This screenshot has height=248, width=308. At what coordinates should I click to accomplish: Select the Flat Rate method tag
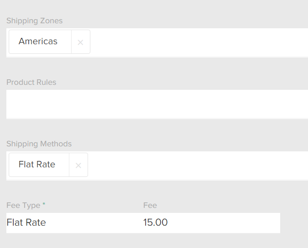(x=37, y=165)
